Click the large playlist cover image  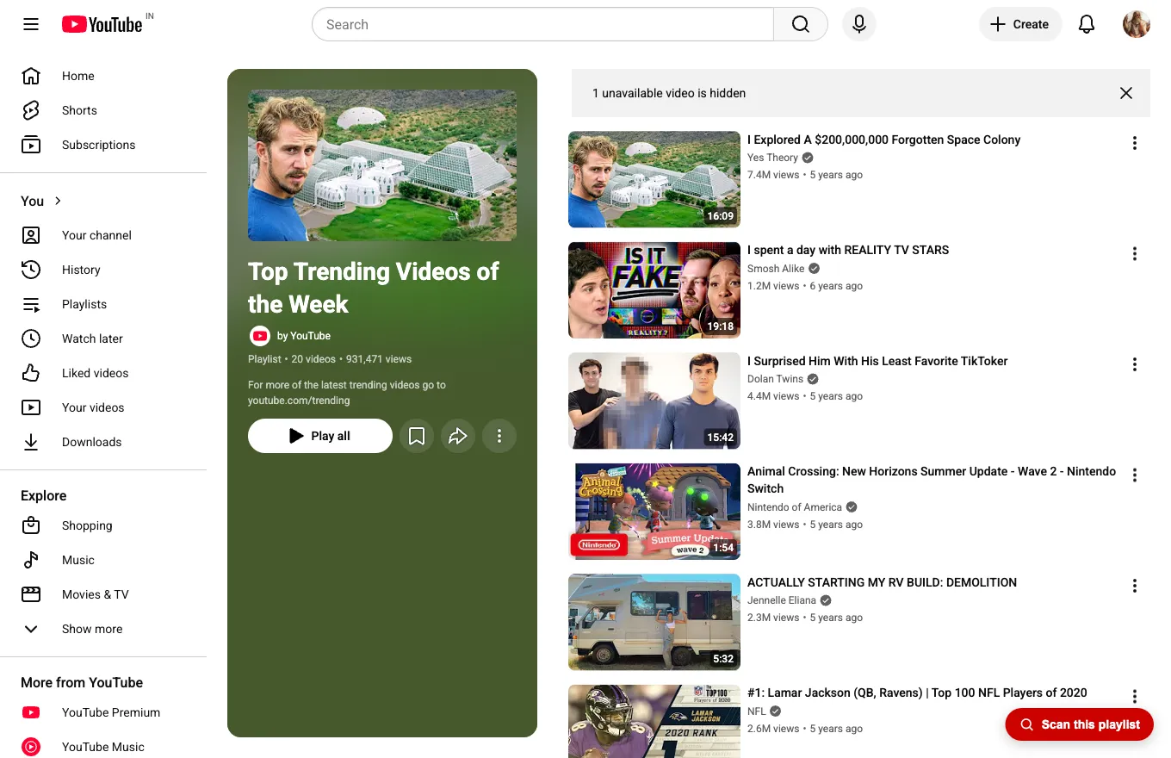coord(382,165)
